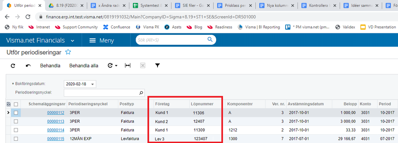Add Utför periodiseringar to favorites star
Viewport: 398px width, 143px height.
coord(68,52)
